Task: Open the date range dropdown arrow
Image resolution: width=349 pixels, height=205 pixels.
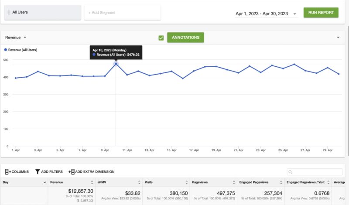Action: coord(295,14)
